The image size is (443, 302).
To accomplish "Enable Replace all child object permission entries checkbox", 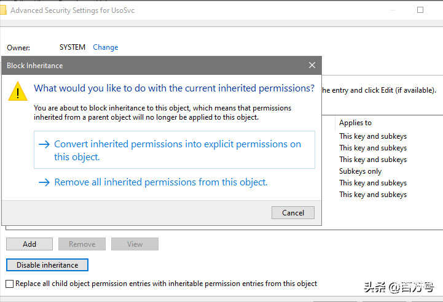I will 9,284.
